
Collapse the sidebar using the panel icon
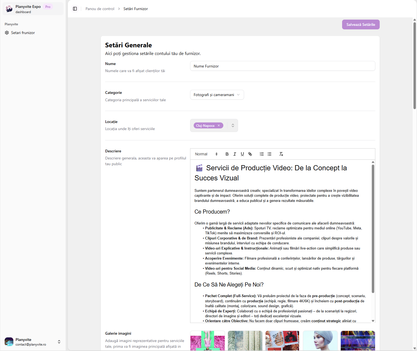point(75,9)
